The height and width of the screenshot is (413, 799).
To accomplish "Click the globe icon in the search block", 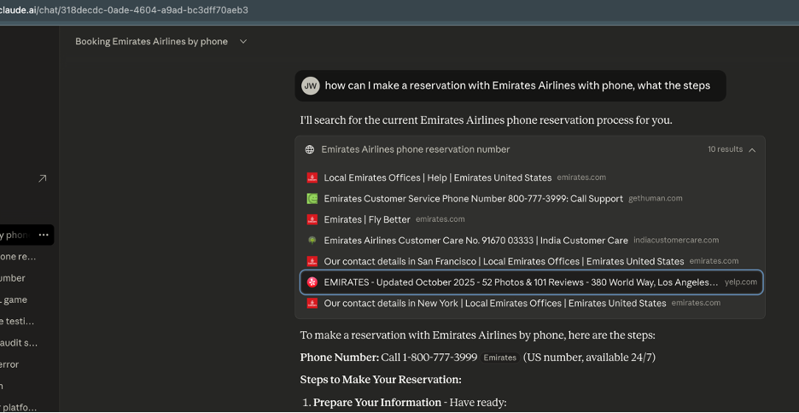I will click(x=310, y=149).
